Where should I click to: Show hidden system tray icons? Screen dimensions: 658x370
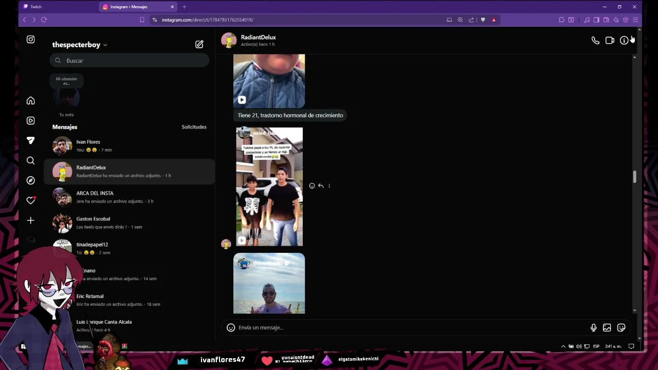[x=563, y=346]
